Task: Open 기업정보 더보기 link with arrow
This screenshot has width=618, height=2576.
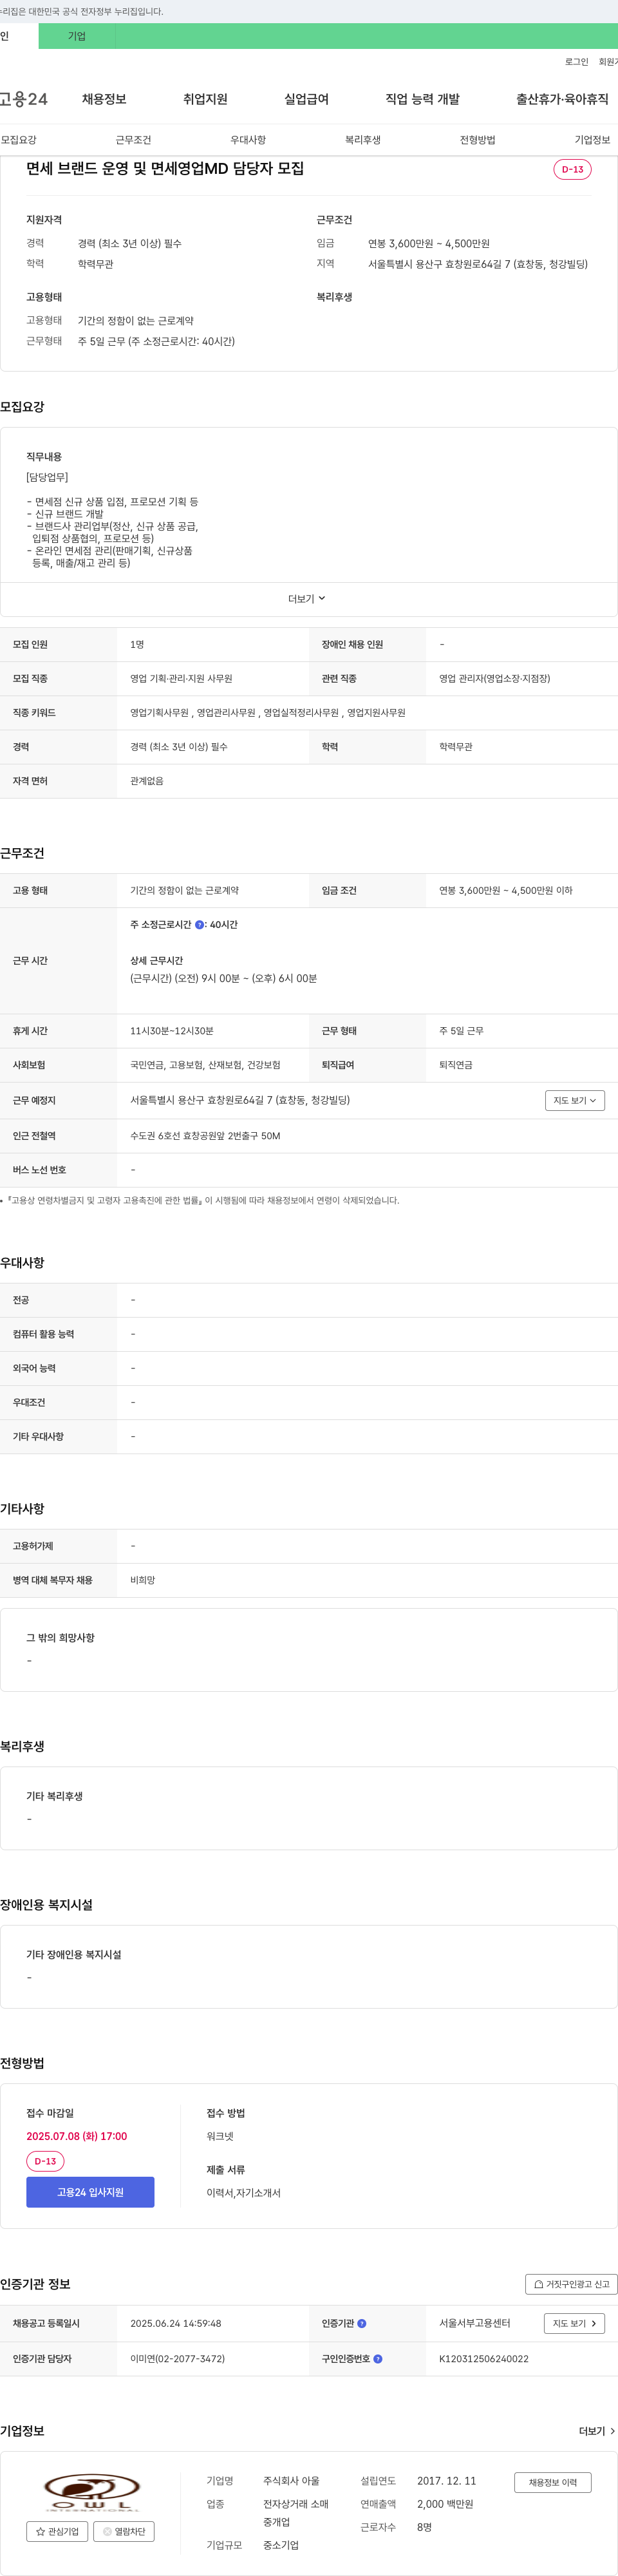Action: click(x=597, y=2431)
